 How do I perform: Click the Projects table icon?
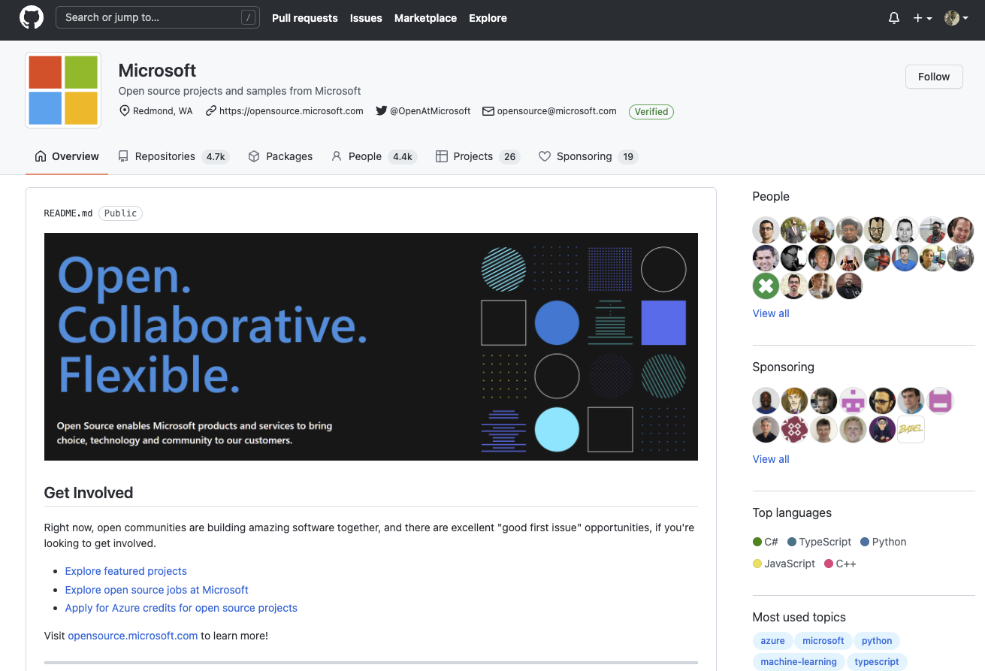click(x=442, y=156)
